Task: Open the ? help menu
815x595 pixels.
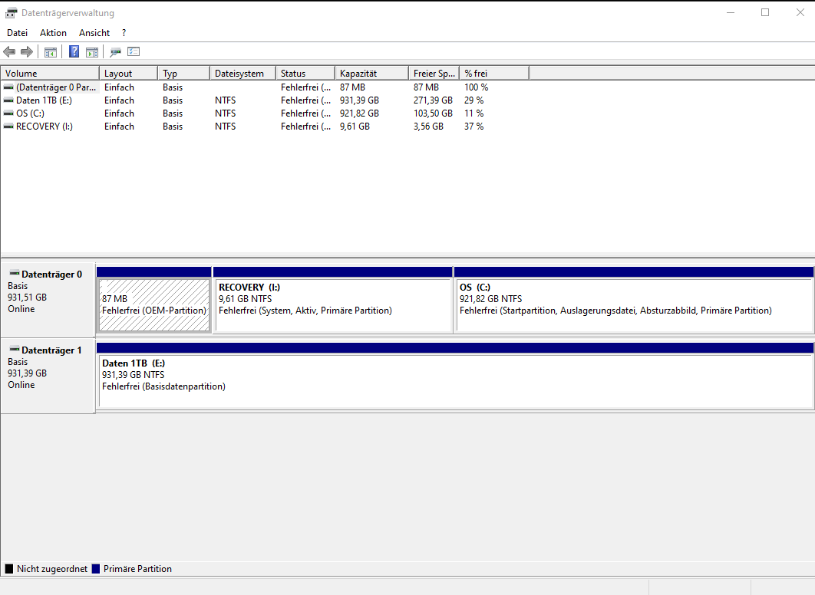Action: [x=124, y=33]
